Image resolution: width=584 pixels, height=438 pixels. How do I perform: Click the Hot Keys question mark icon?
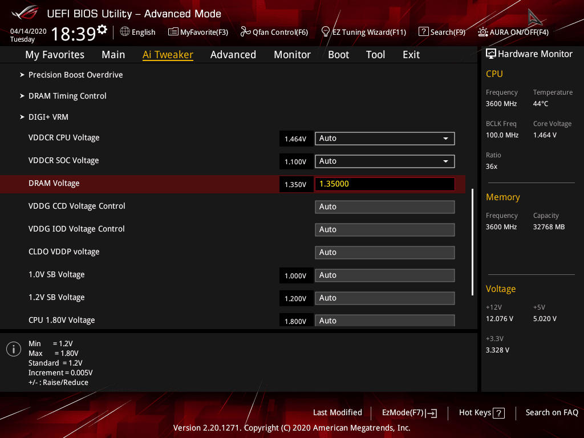(498, 413)
